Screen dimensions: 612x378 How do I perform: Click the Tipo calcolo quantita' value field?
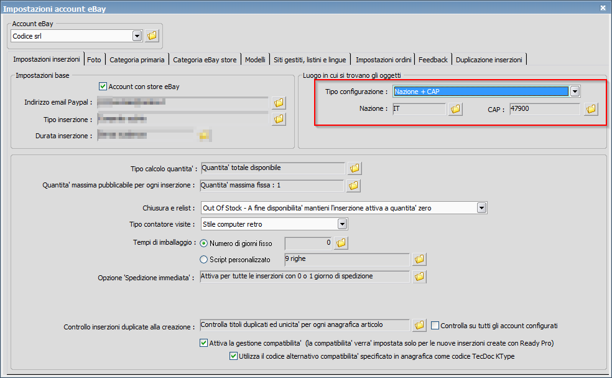point(273,168)
